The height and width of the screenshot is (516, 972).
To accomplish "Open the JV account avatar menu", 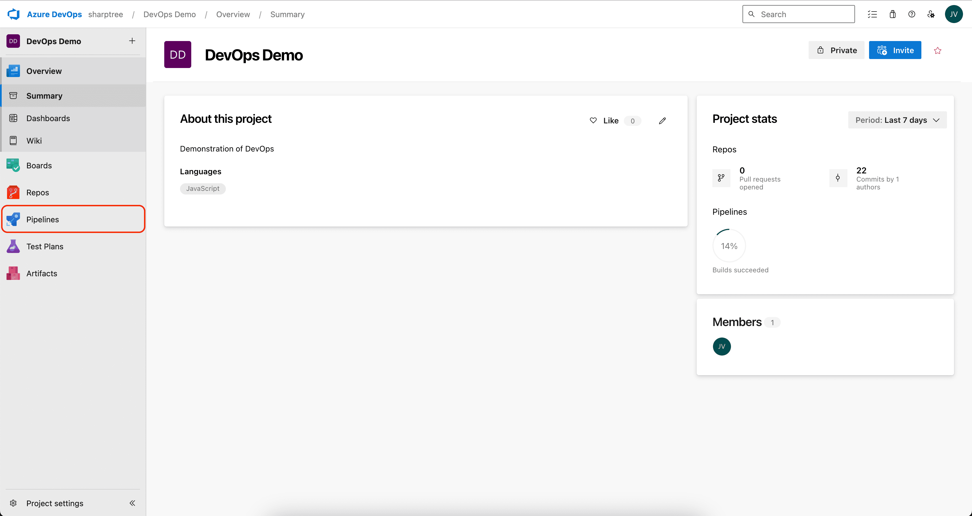I will point(953,14).
